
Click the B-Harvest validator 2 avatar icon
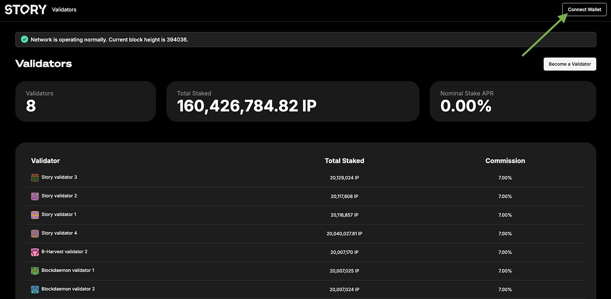coord(35,252)
